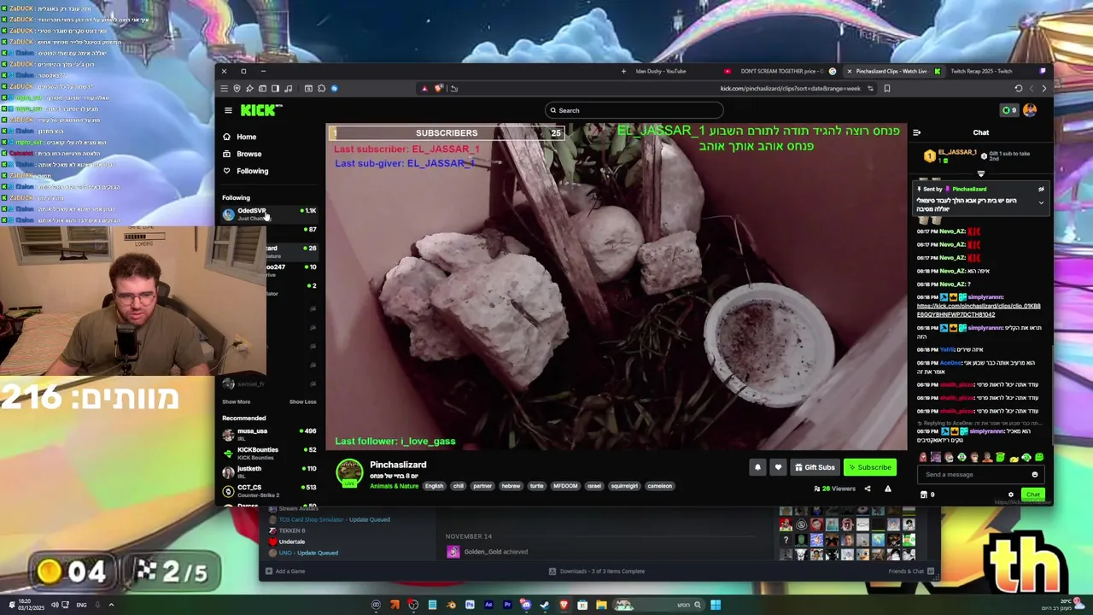Click the browser address bar URL
The height and width of the screenshot is (615, 1093).
coord(790,88)
